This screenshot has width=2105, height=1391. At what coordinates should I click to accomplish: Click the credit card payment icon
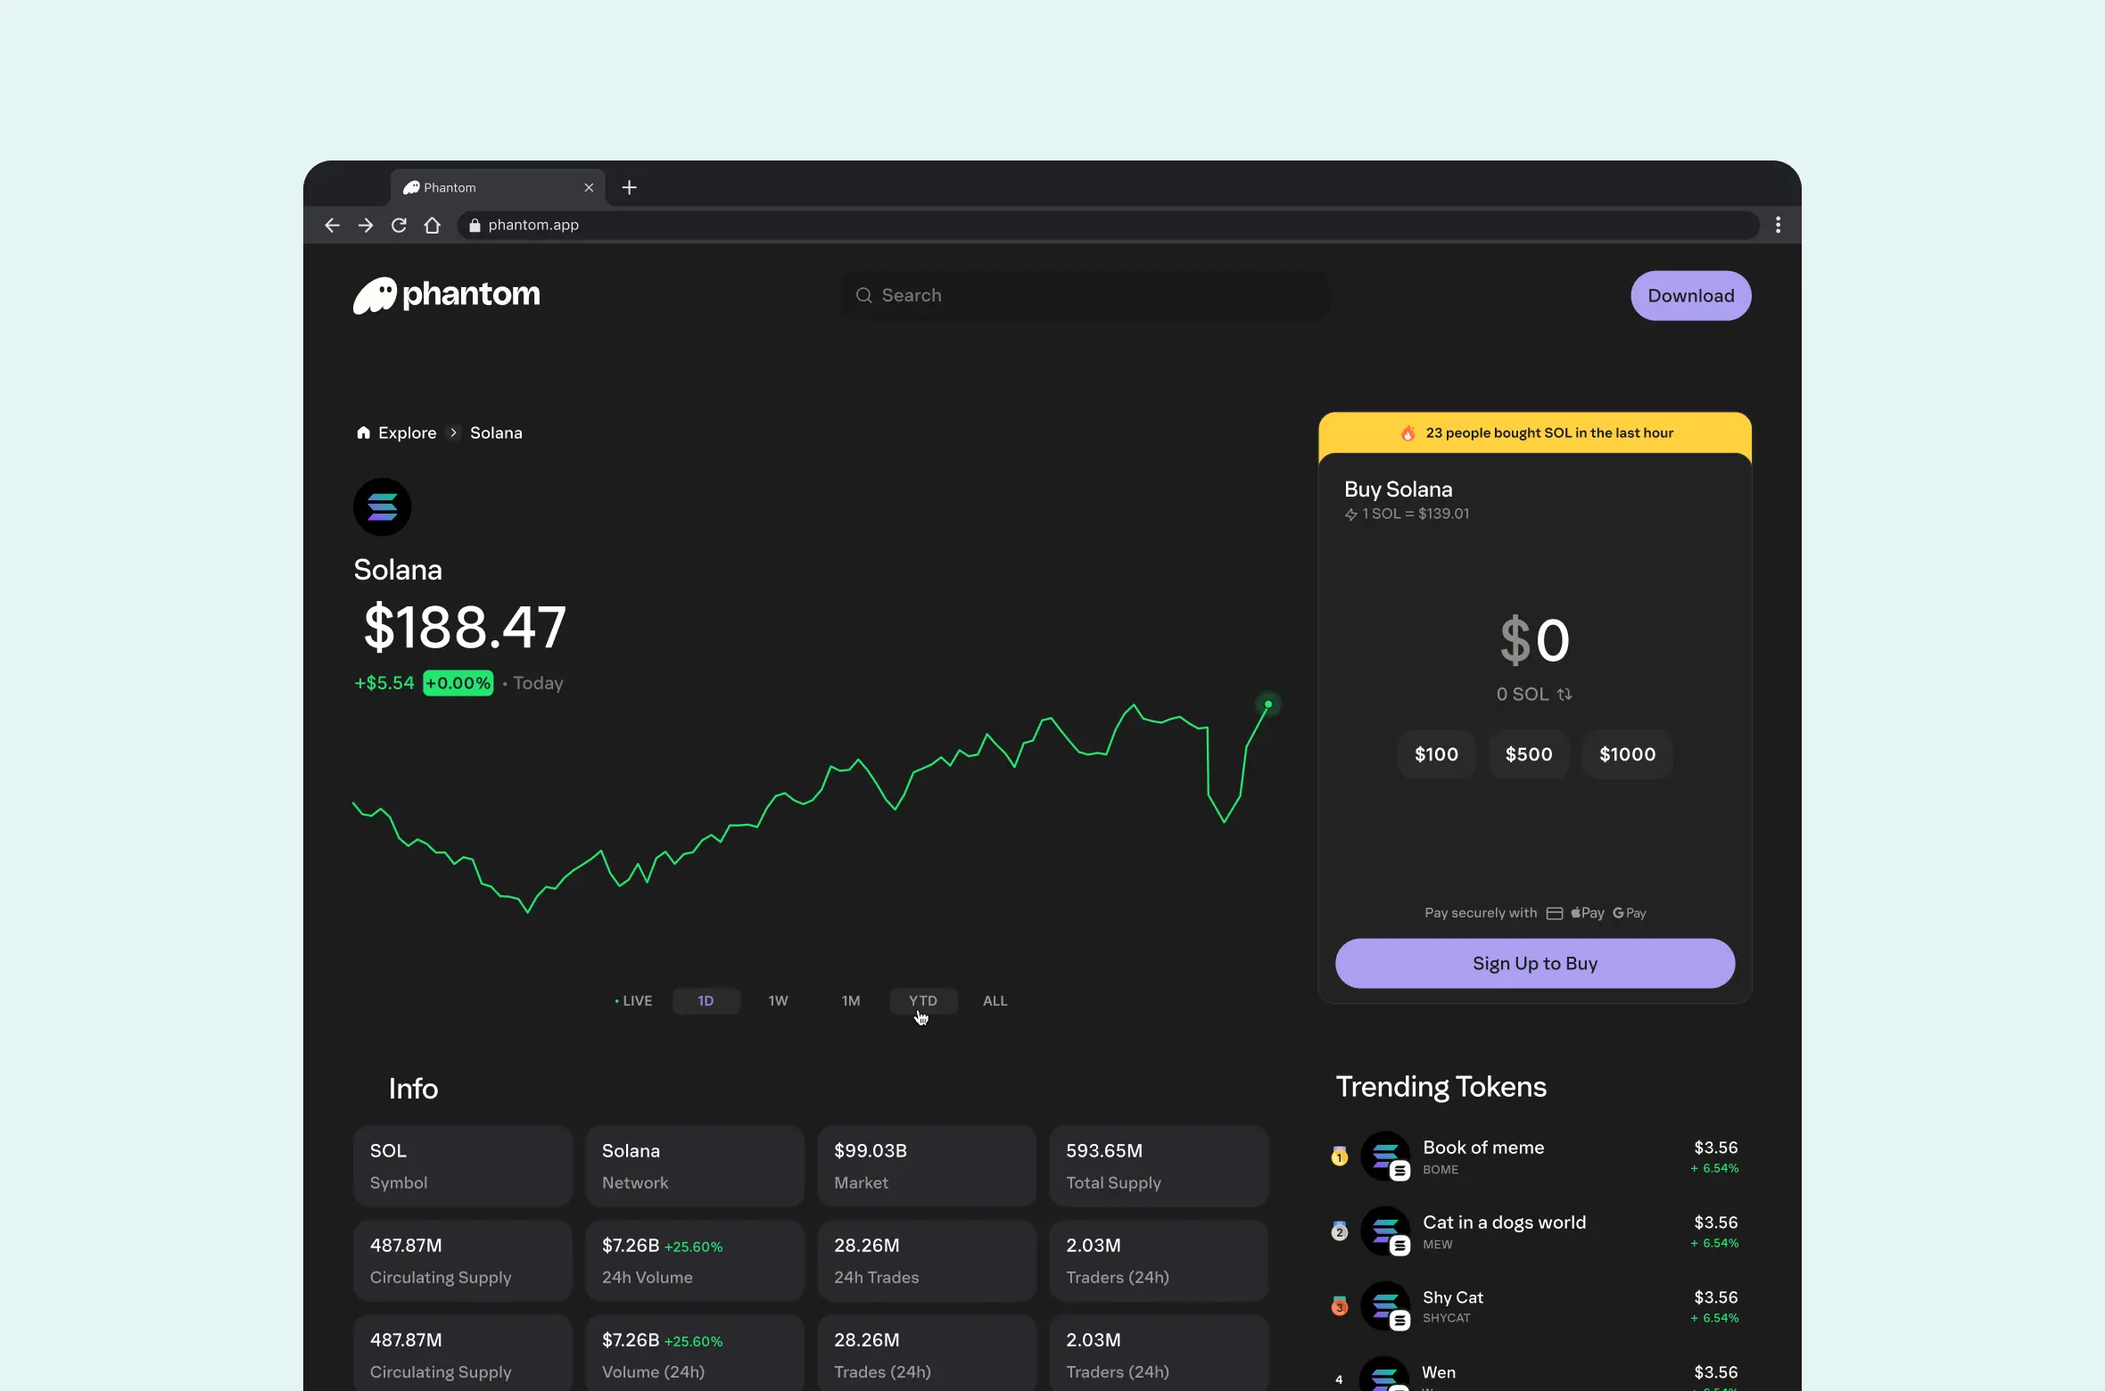click(1555, 913)
